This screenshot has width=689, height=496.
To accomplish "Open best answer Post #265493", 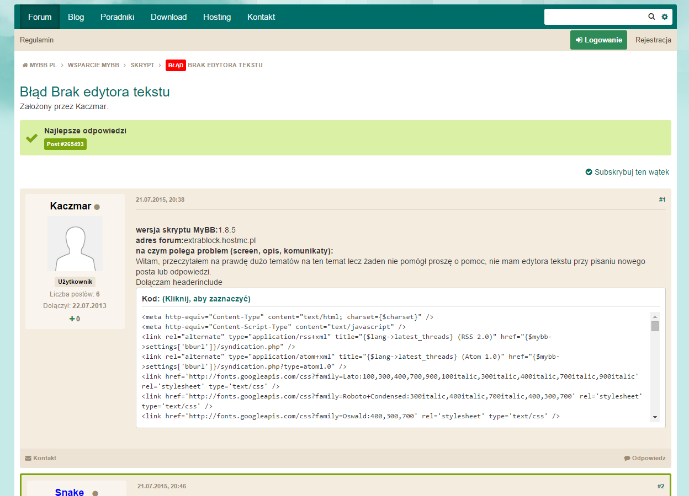I will click(65, 144).
